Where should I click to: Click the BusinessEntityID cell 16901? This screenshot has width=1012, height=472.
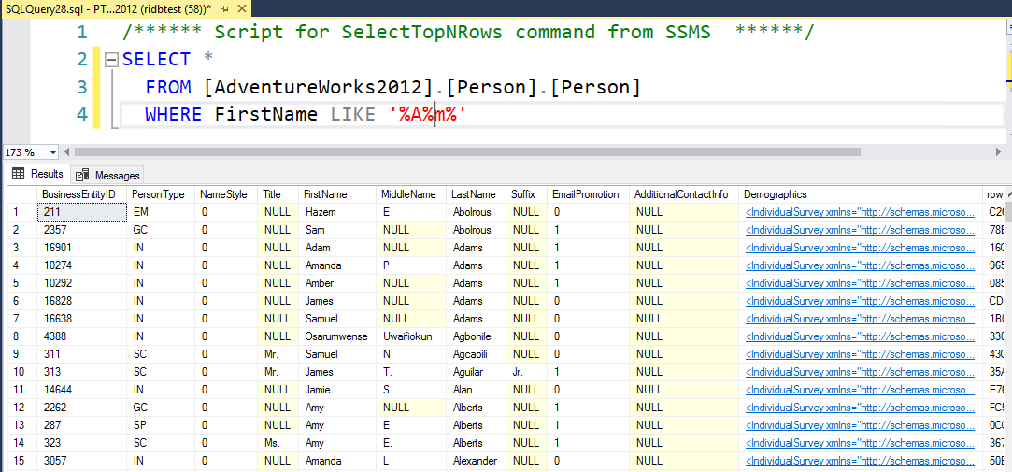pyautogui.click(x=82, y=248)
